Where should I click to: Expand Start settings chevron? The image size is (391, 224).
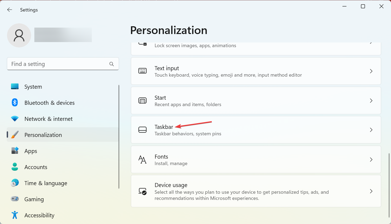(371, 101)
